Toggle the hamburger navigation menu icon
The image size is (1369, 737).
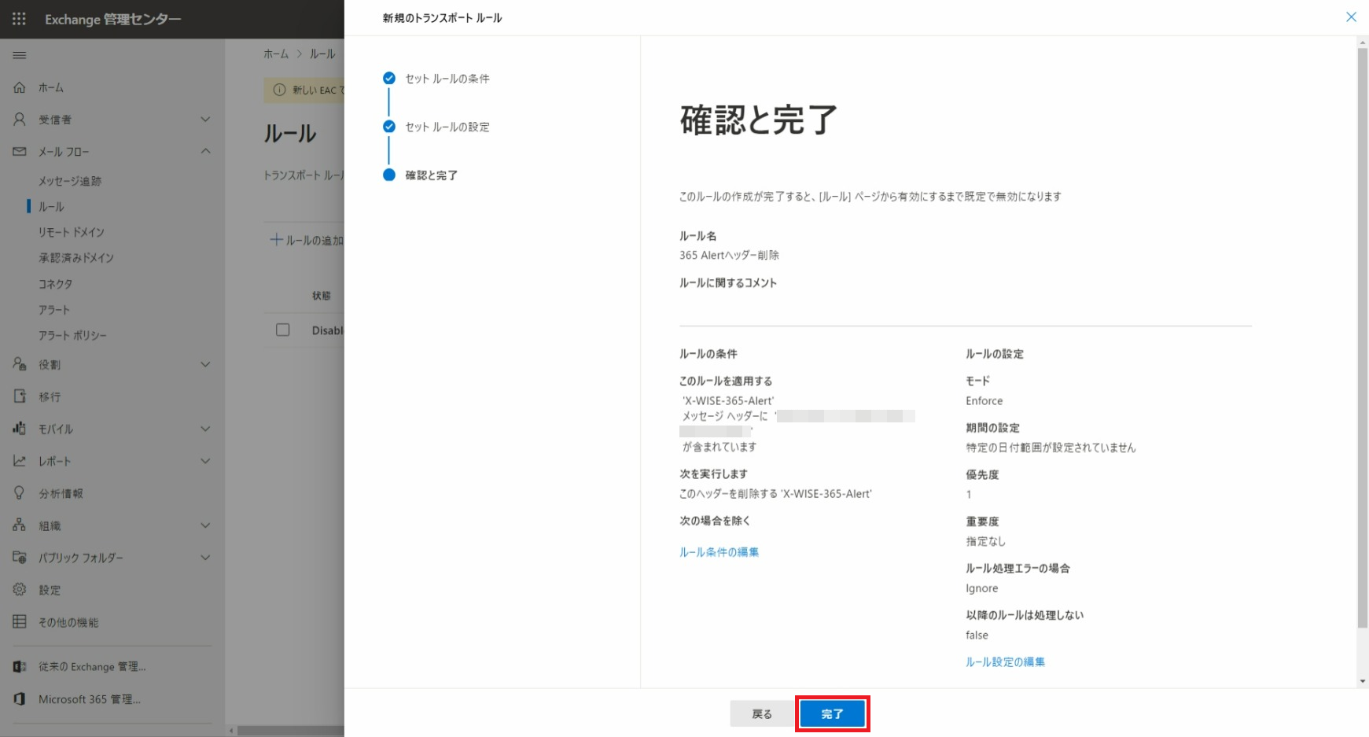(x=20, y=55)
